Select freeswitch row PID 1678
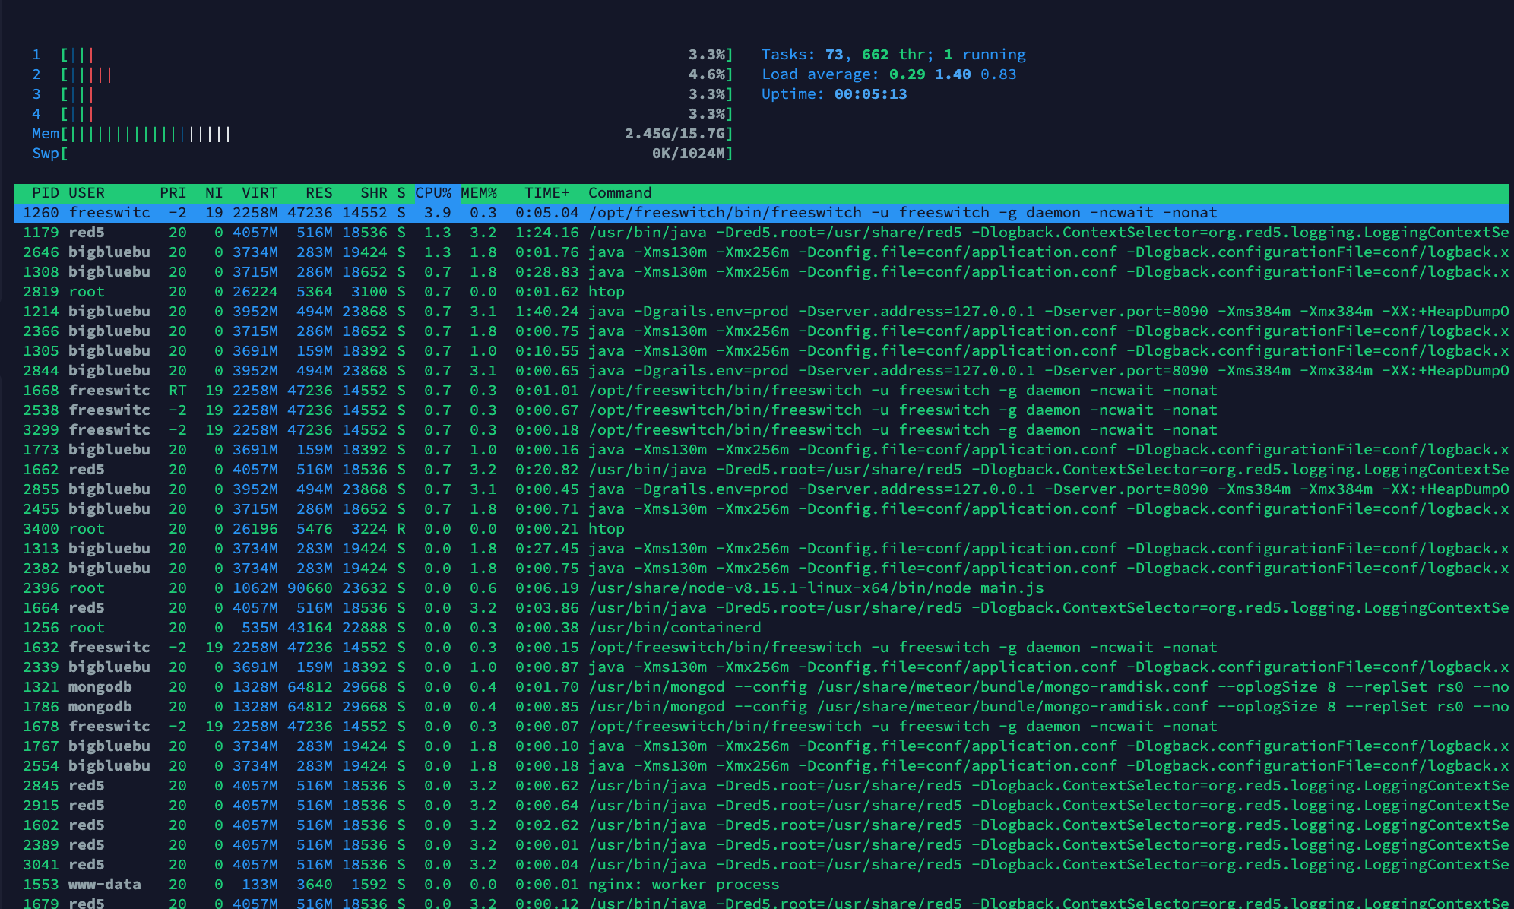The height and width of the screenshot is (909, 1514). (x=762, y=727)
